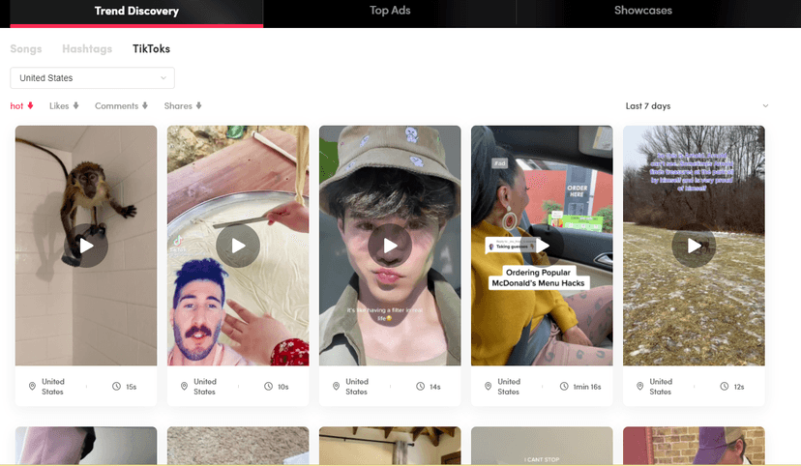Switch to the Trend Discovery tab
This screenshot has width=801, height=466.
click(x=136, y=12)
